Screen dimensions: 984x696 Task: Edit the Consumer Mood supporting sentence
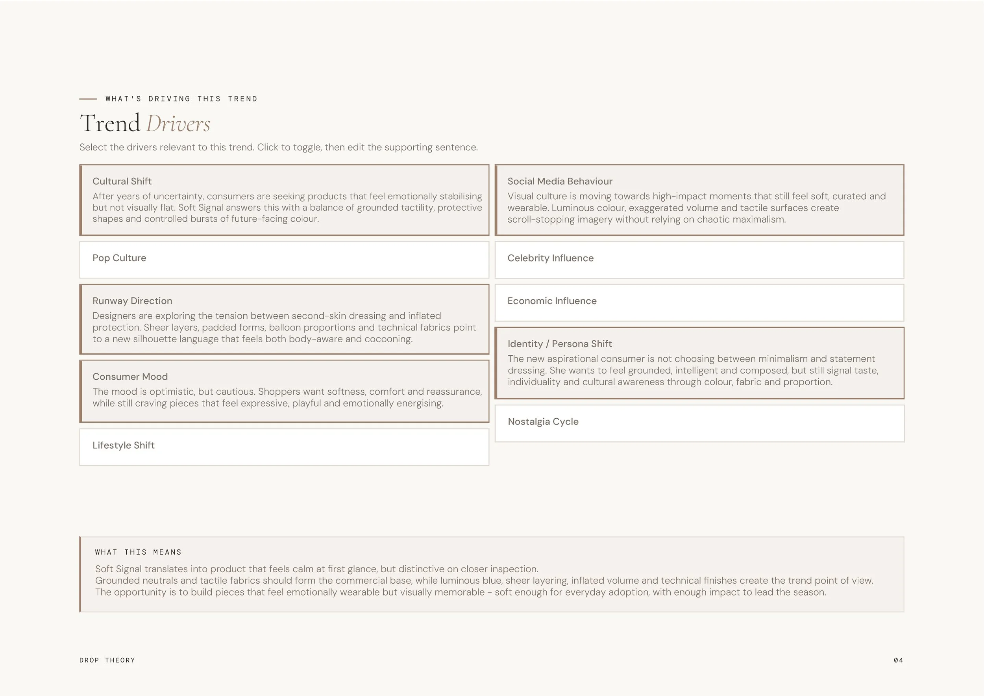[287, 397]
